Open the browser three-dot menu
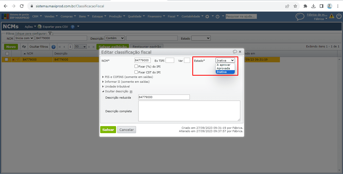The image size is (343, 174). pos(338,6)
